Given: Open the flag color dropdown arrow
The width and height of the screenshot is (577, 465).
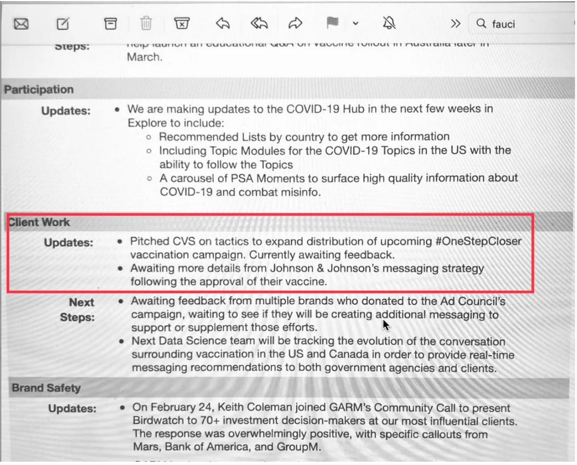Looking at the screenshot, I should [x=355, y=23].
